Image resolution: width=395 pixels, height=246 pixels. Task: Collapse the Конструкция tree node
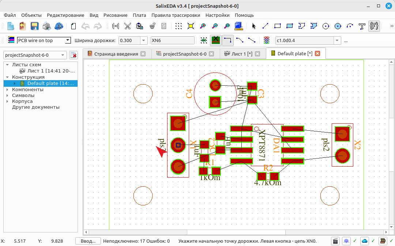pos(7,77)
